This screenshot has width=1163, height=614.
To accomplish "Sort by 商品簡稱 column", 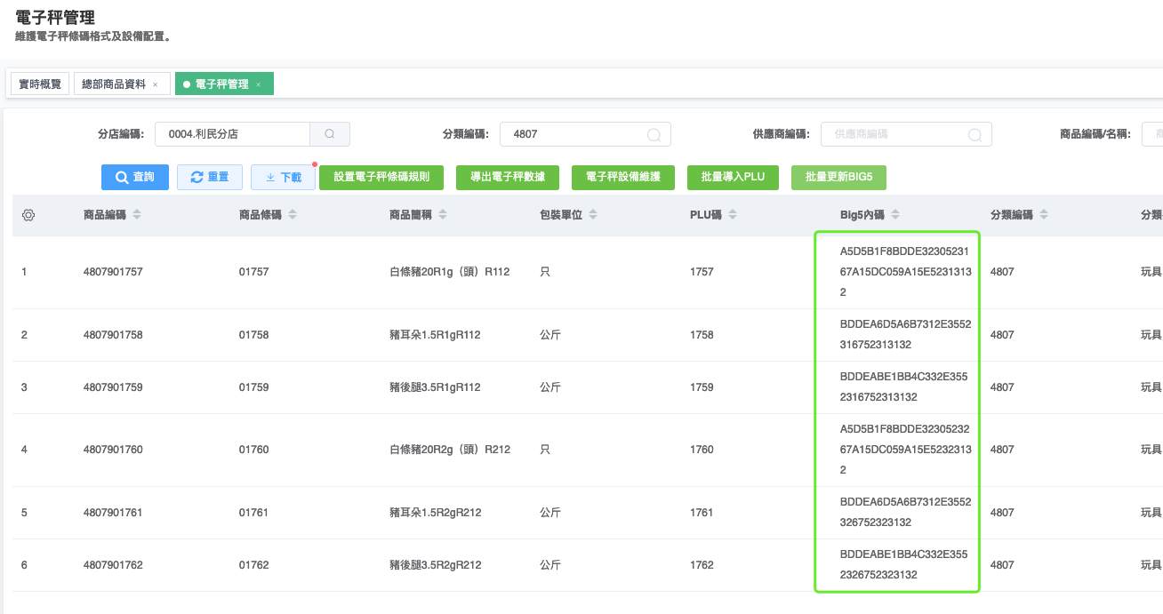I will (443, 215).
